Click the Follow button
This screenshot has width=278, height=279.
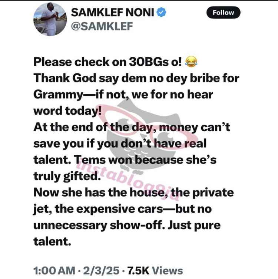coord(223,13)
